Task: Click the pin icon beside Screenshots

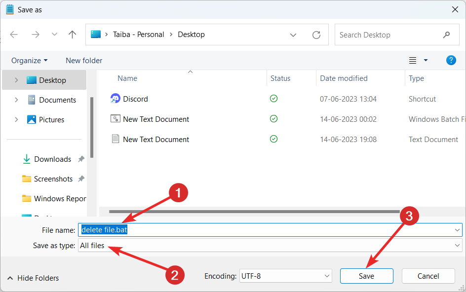Action: pyautogui.click(x=81, y=179)
